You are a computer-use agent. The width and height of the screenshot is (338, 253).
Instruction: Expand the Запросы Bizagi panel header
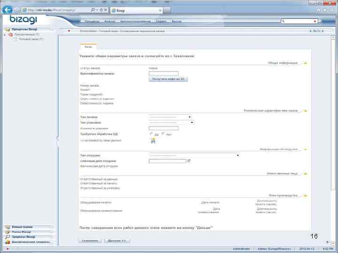tap(28, 237)
